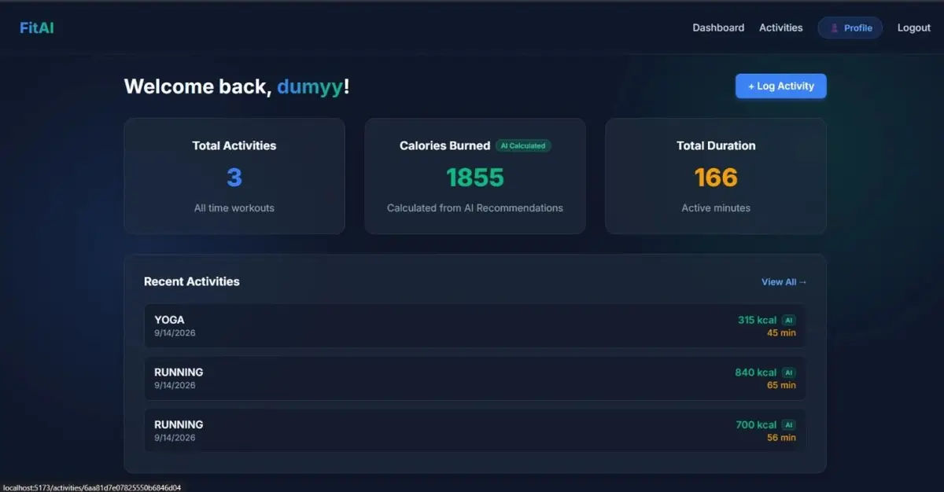The height and width of the screenshot is (492, 944).
Task: Click the total activities value 3
Action: pos(234,178)
